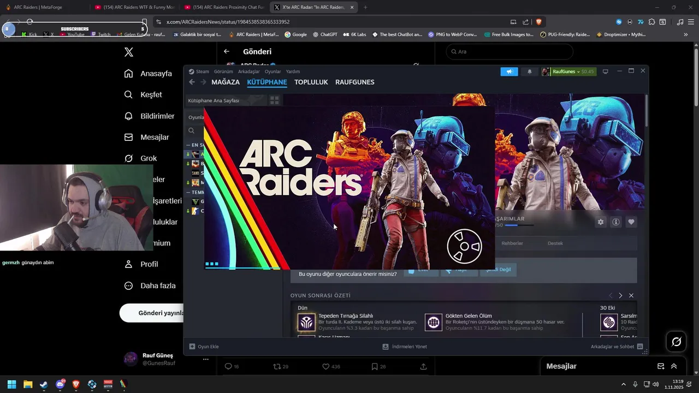The image size is (699, 393).
Task: Expand the Mesajlar panel chevron
Action: click(x=674, y=366)
